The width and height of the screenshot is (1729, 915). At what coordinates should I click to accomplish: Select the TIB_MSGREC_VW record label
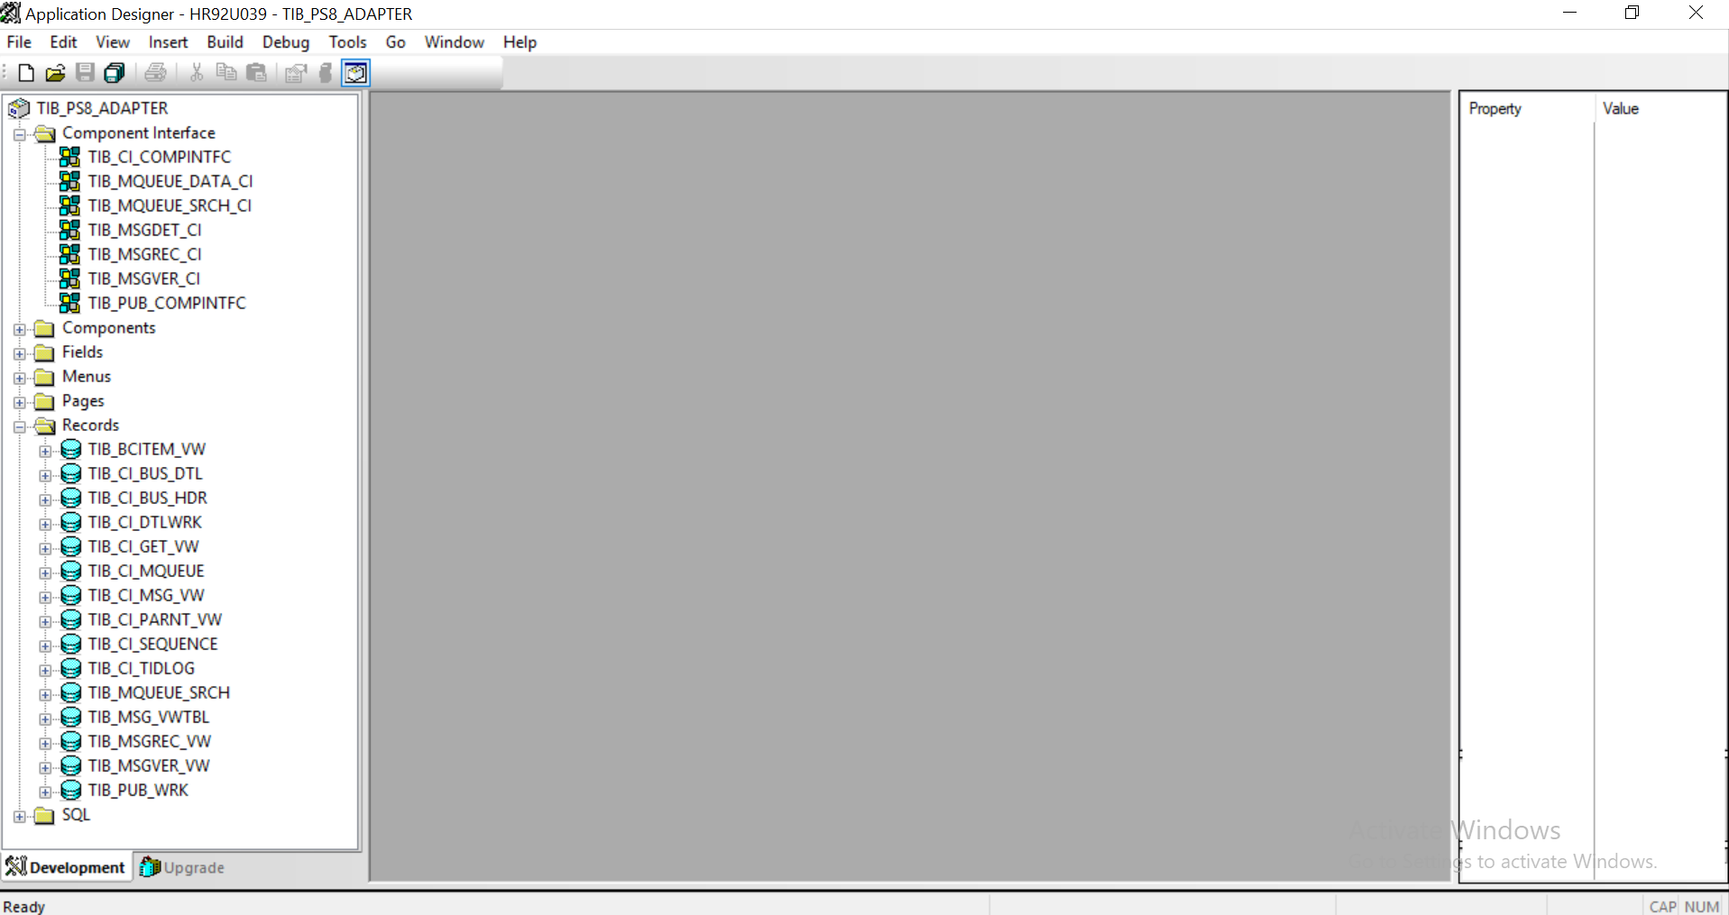pyautogui.click(x=150, y=741)
